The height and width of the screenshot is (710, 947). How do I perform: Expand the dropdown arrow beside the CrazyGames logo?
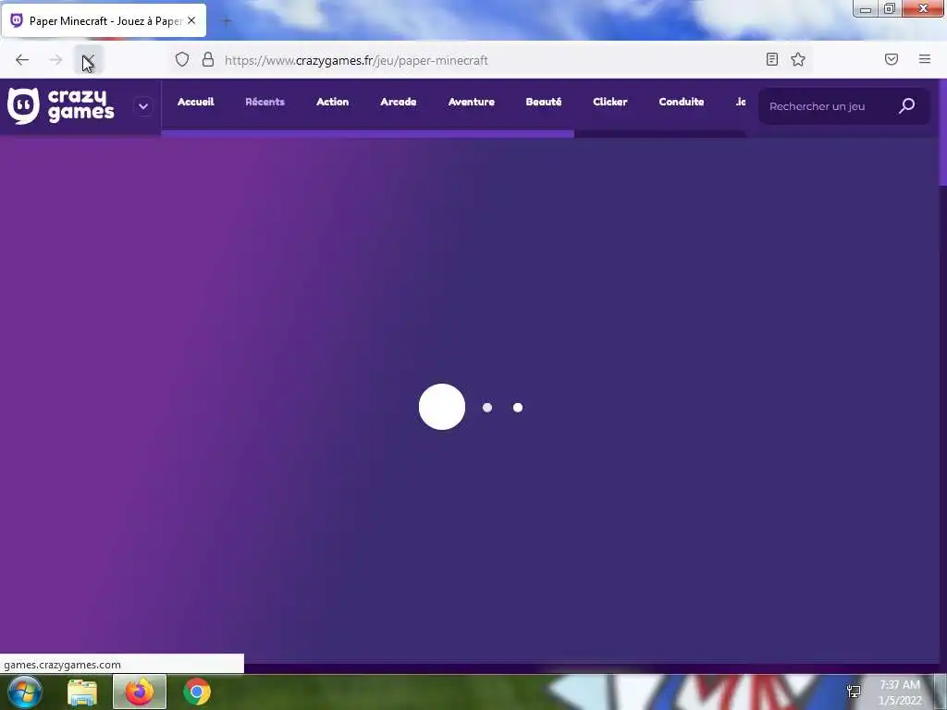143,106
